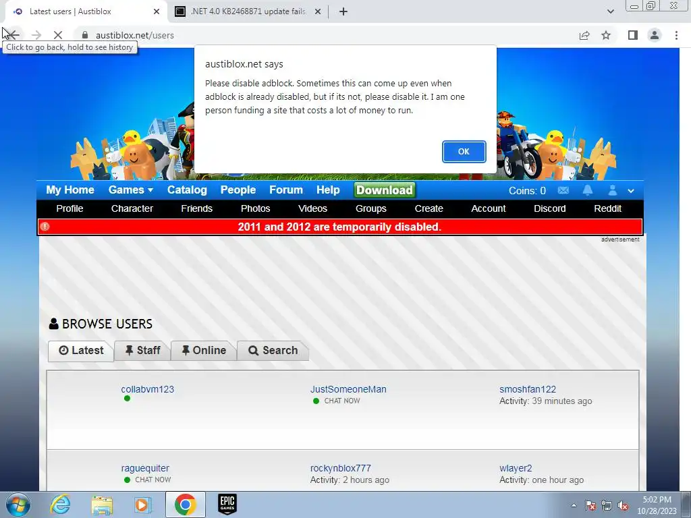Open Friends in the black submenu
691x518 pixels.
[196, 208]
